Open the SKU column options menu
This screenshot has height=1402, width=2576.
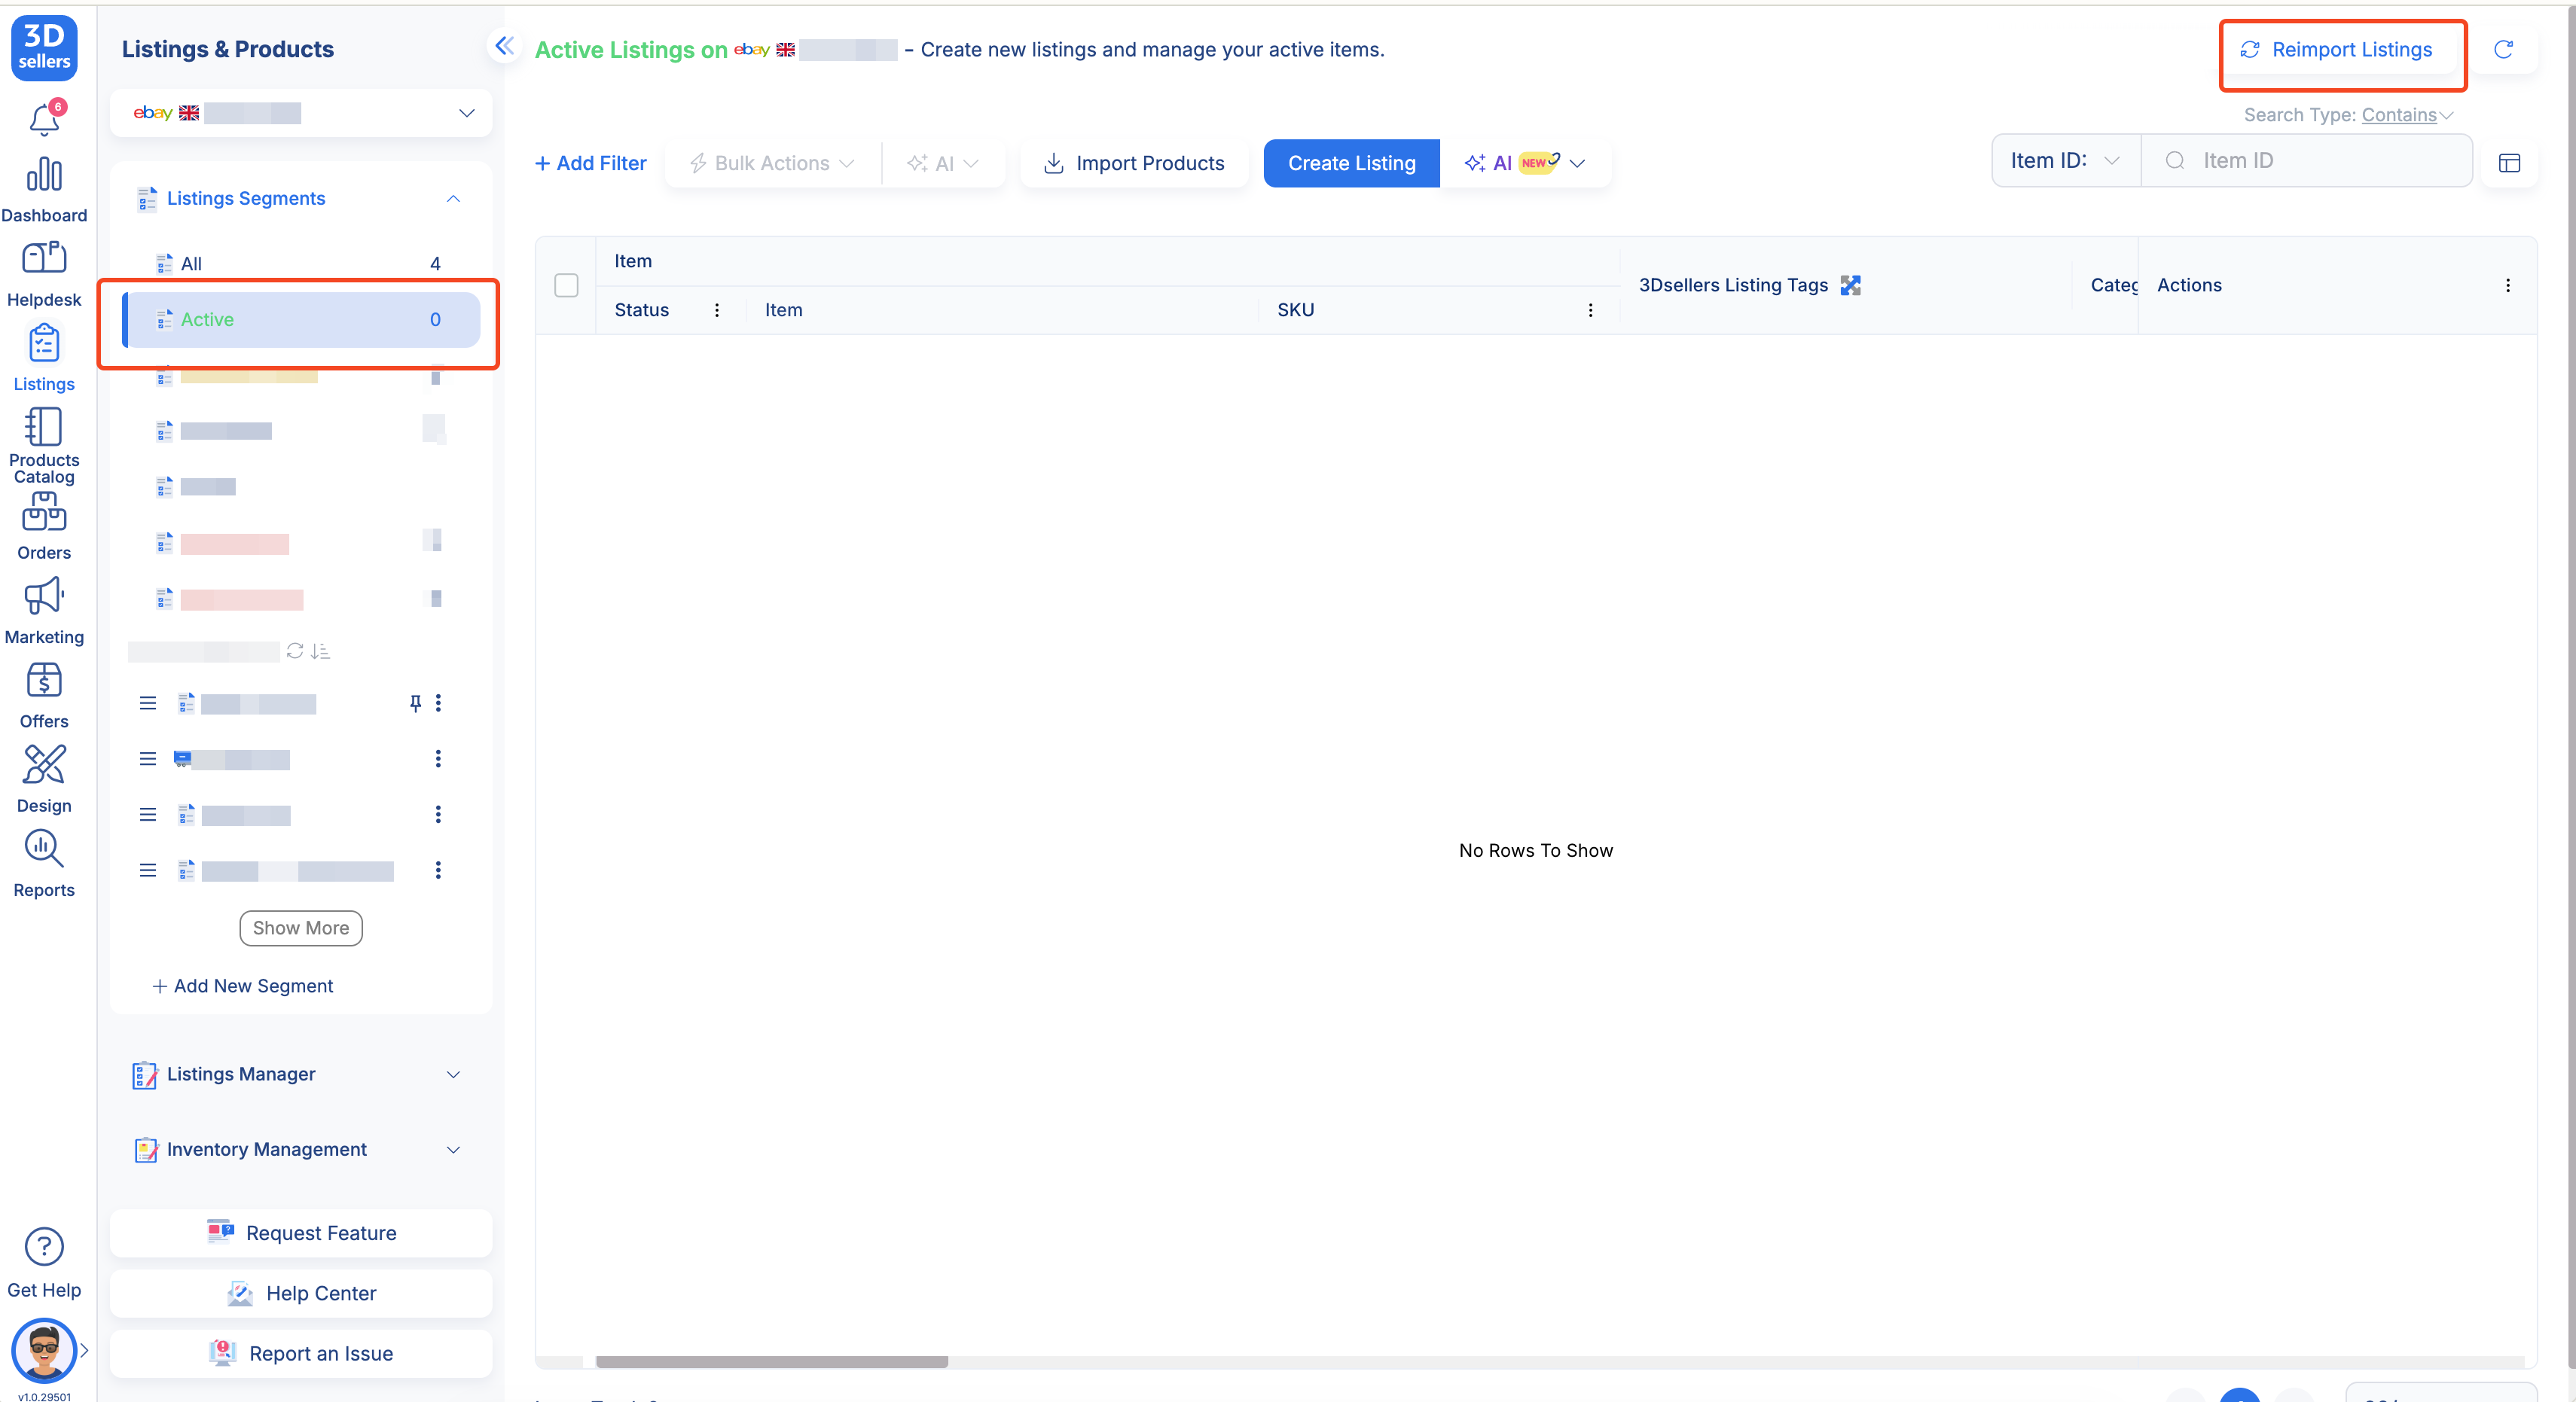(x=1591, y=310)
